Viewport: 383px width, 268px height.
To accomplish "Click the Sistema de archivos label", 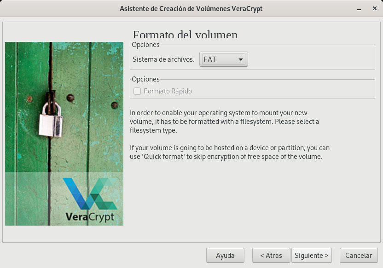I will click(163, 59).
